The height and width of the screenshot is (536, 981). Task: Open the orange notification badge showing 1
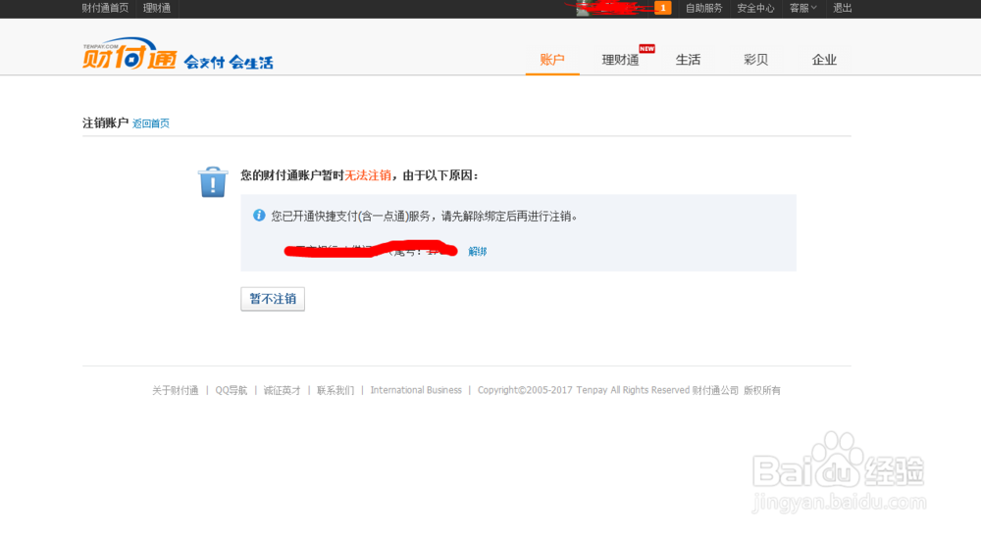click(662, 8)
